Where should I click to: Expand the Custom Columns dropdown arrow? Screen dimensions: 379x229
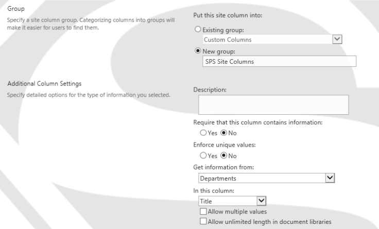pyautogui.click(x=338, y=39)
